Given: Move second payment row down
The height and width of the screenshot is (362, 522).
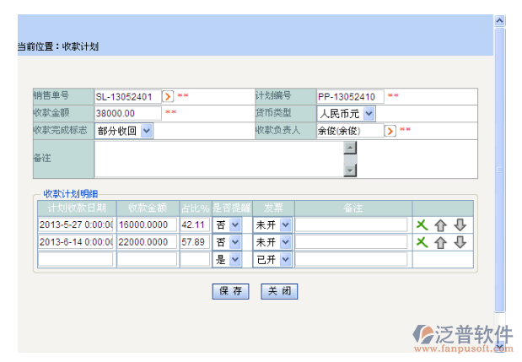Looking at the screenshot, I should 460,242.
